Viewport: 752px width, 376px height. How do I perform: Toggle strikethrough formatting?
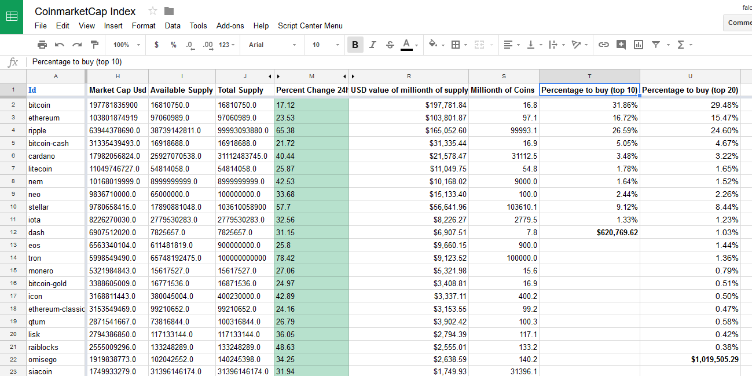(390, 45)
